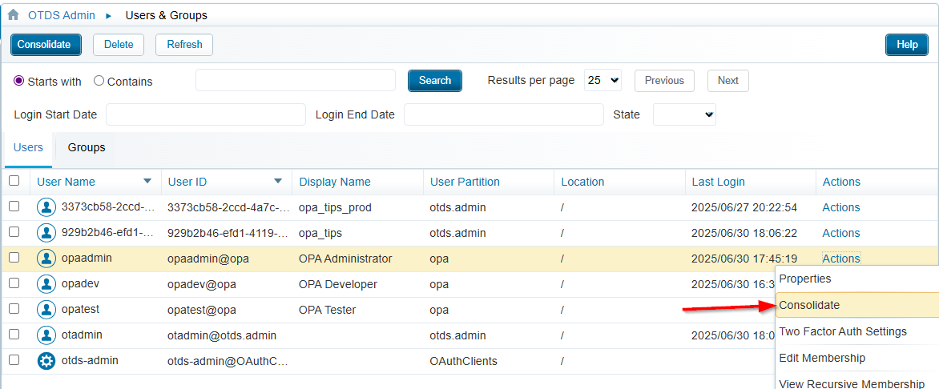939x389 pixels.
Task: Check the box for the opadev row
Action: pos(14,283)
